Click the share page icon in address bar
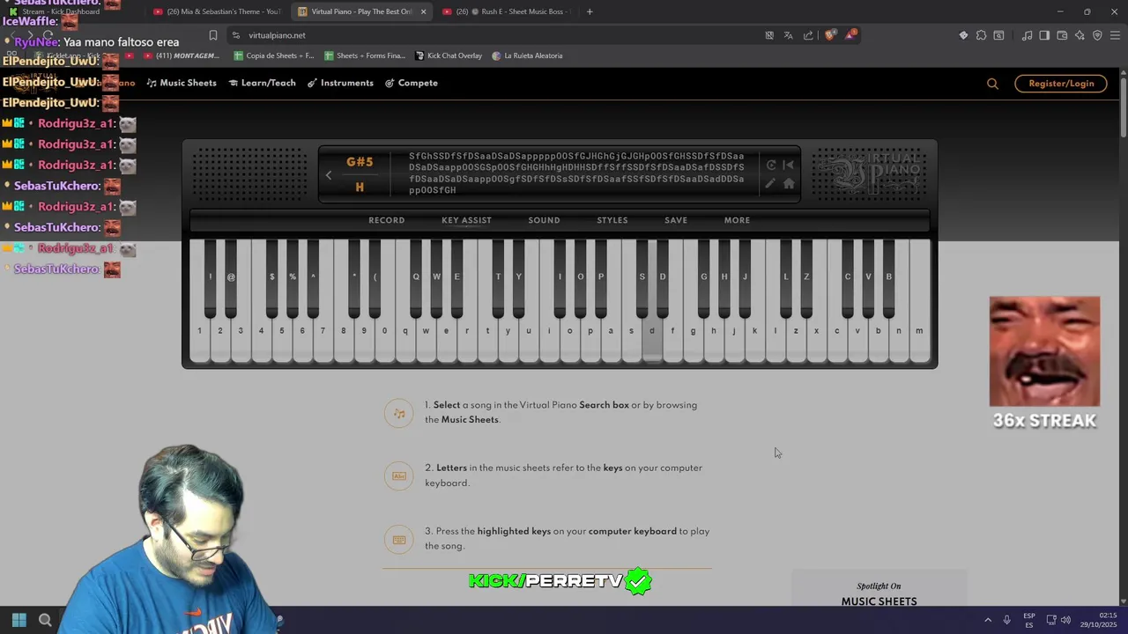This screenshot has width=1128, height=634. [808, 35]
